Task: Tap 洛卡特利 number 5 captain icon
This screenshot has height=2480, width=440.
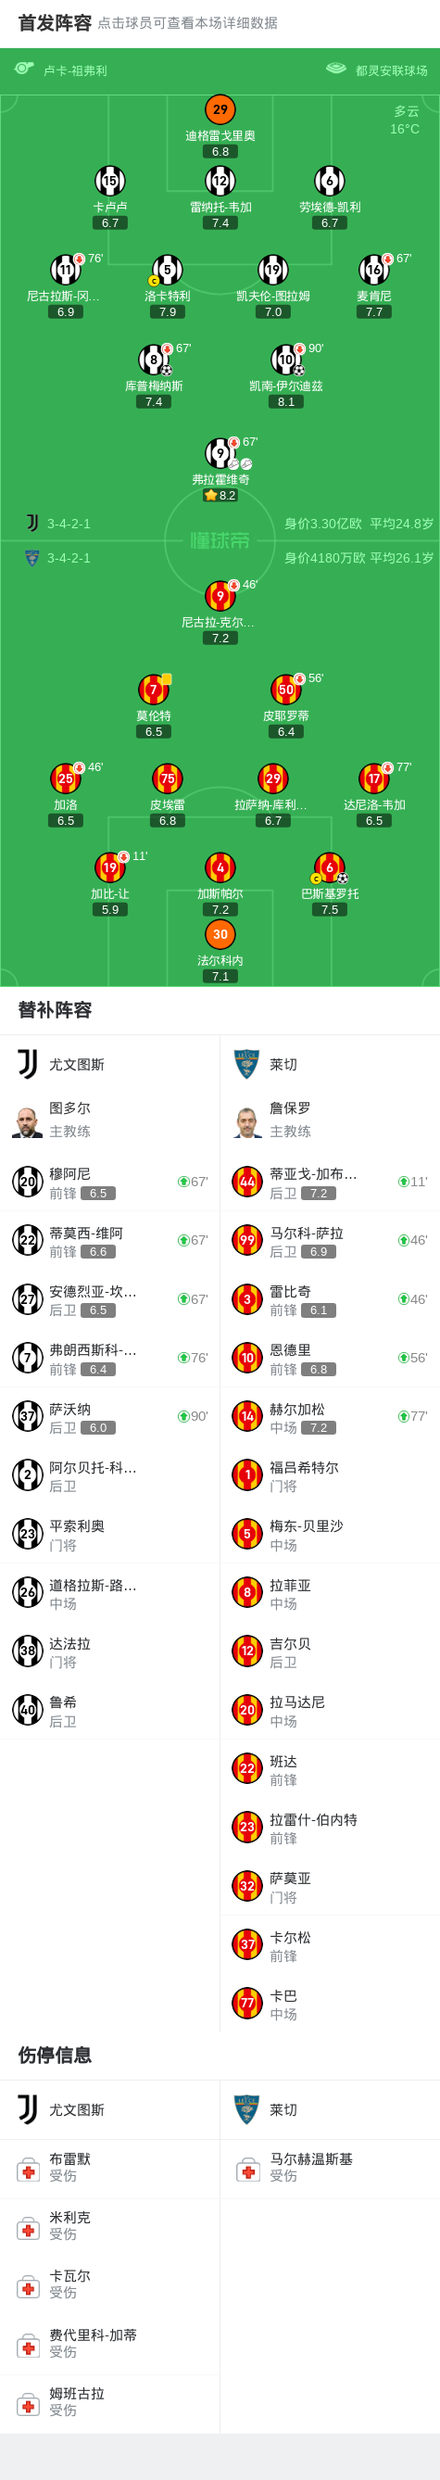Action: point(168,270)
